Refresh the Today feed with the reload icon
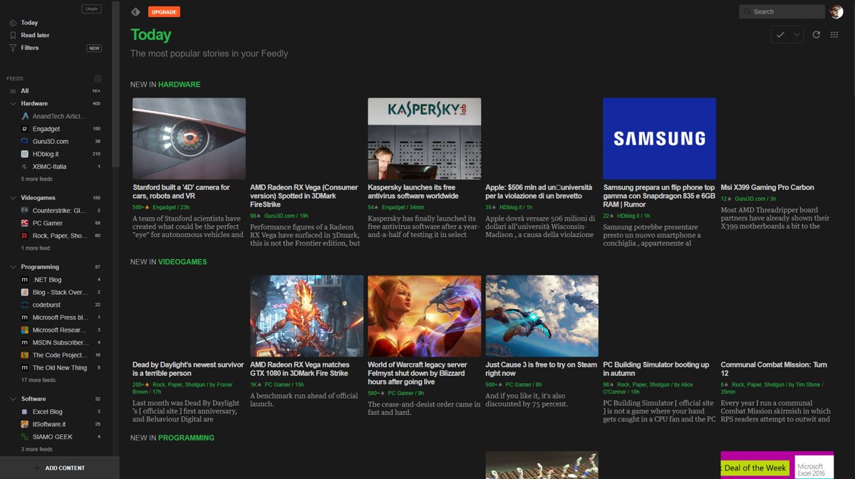 tap(815, 33)
